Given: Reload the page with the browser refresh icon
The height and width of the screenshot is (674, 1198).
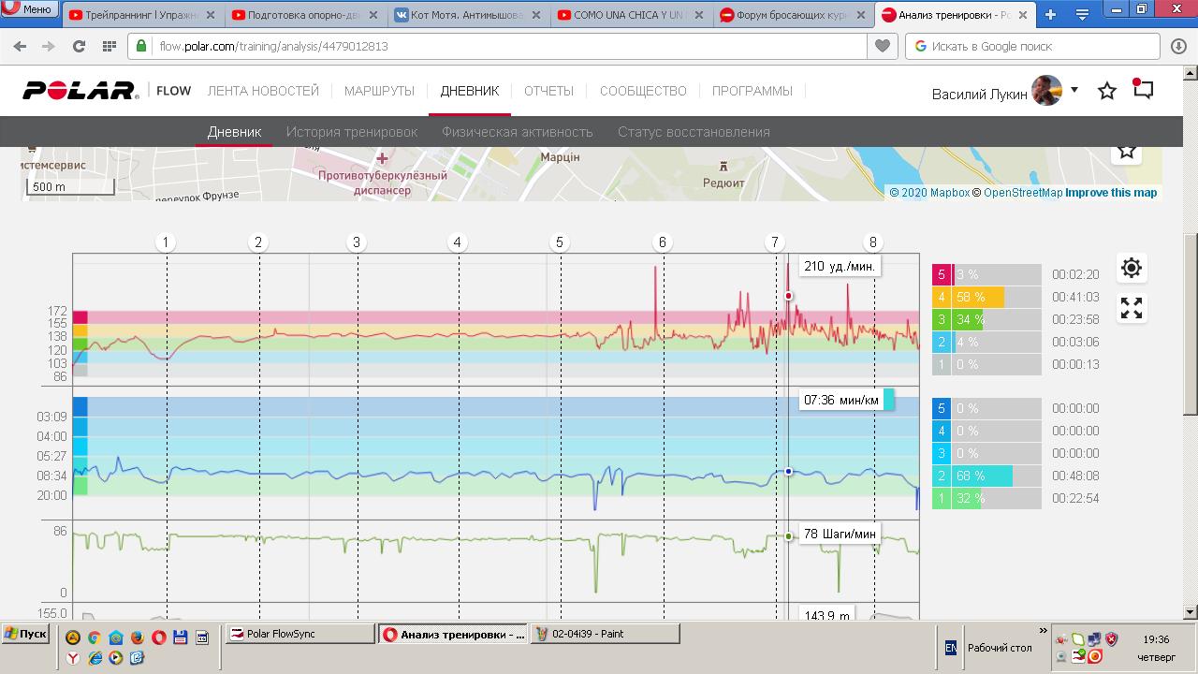Looking at the screenshot, I should (x=79, y=46).
